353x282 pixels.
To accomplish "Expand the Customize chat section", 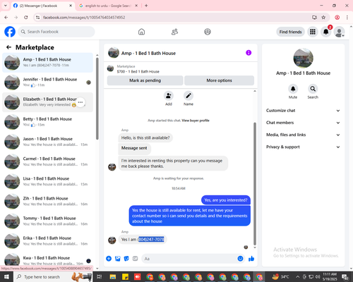I will (303, 111).
